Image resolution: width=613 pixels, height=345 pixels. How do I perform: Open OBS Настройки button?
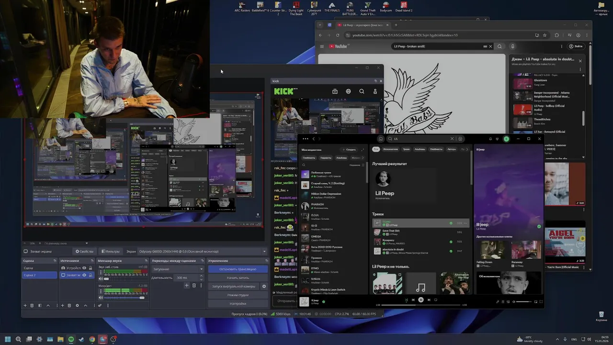[238, 304]
